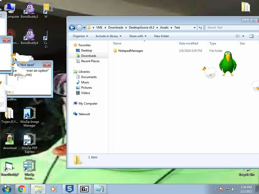Open BonziBuddy4 desktop shortcut

pyautogui.click(x=30, y=36)
